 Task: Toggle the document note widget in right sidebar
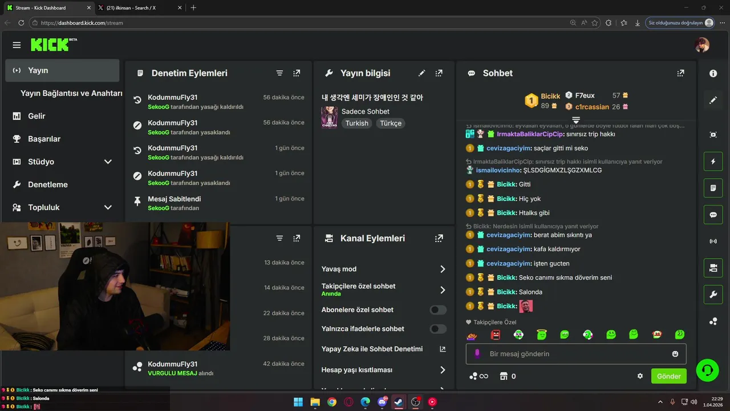713,188
